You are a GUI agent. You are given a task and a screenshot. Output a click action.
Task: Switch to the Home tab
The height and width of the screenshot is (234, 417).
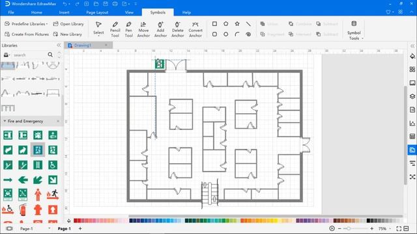[36, 12]
